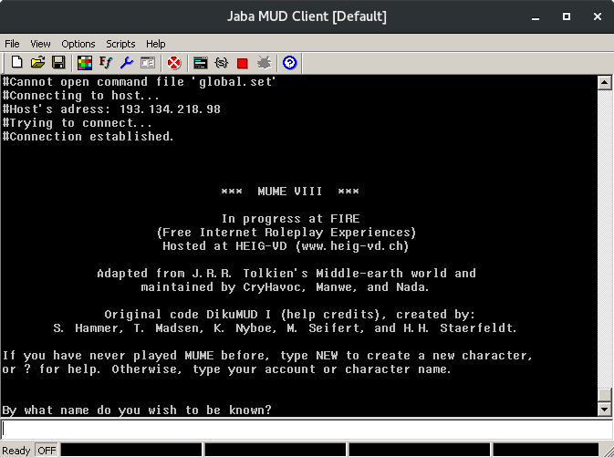Click the New file toolbar icon

tap(16, 63)
